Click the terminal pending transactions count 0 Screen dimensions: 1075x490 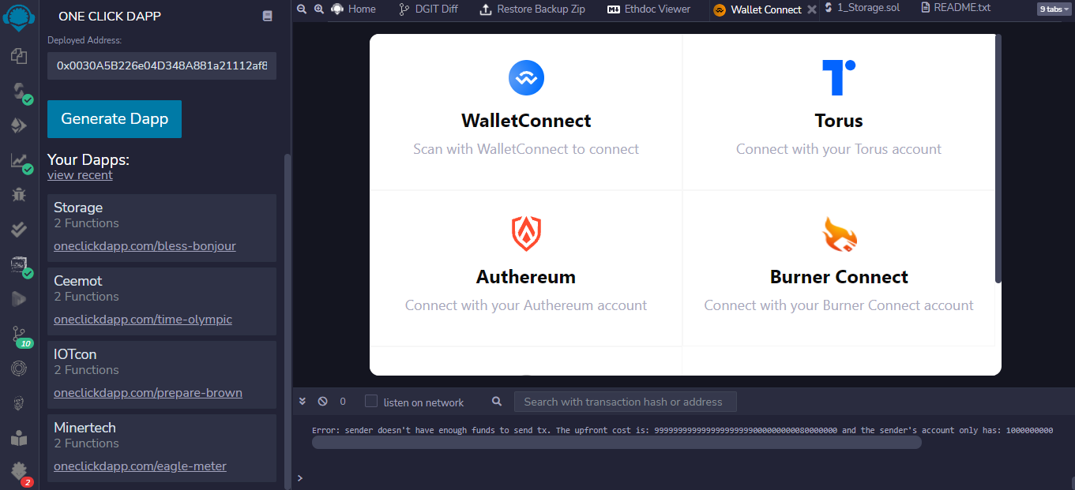coord(343,402)
